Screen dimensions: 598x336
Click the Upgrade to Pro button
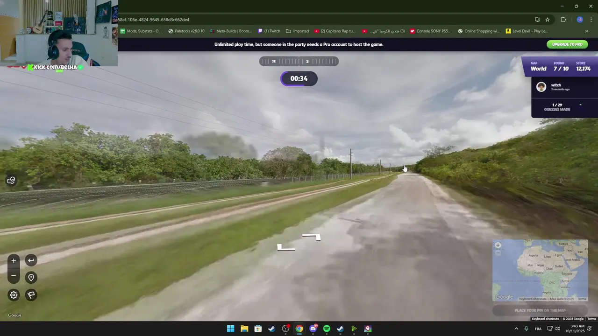567,44
